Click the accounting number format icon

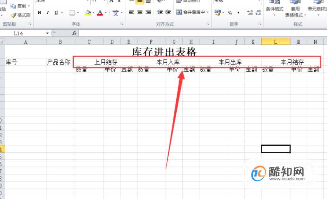pyautogui.click(x=217, y=13)
